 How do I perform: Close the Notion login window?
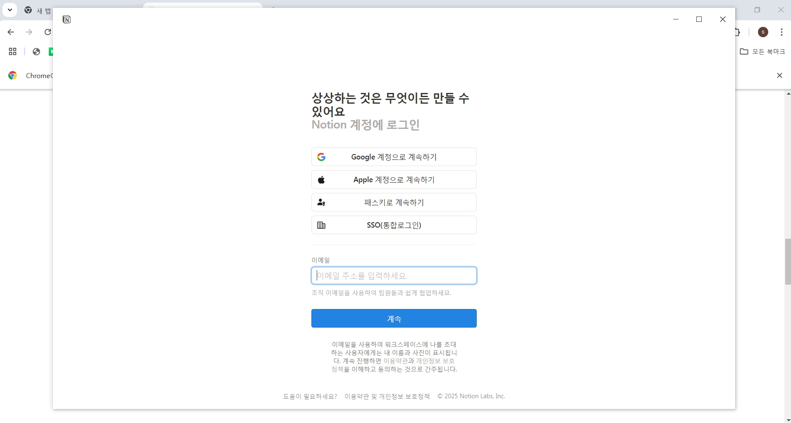point(723,19)
